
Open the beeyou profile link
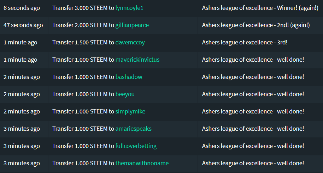tap(125, 94)
